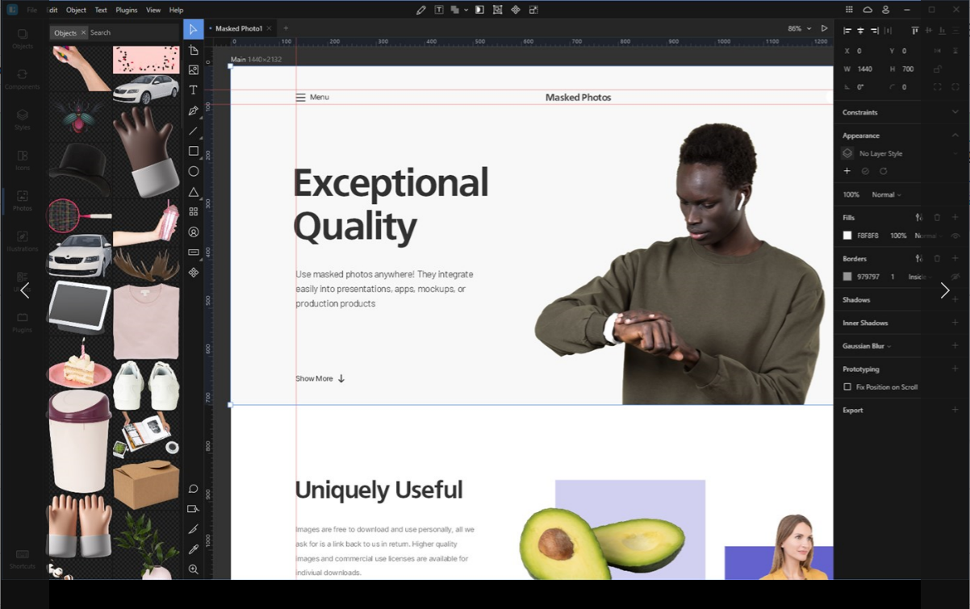Image resolution: width=970 pixels, height=609 pixels.
Task: Expand the Constraints section
Action: coord(955,112)
